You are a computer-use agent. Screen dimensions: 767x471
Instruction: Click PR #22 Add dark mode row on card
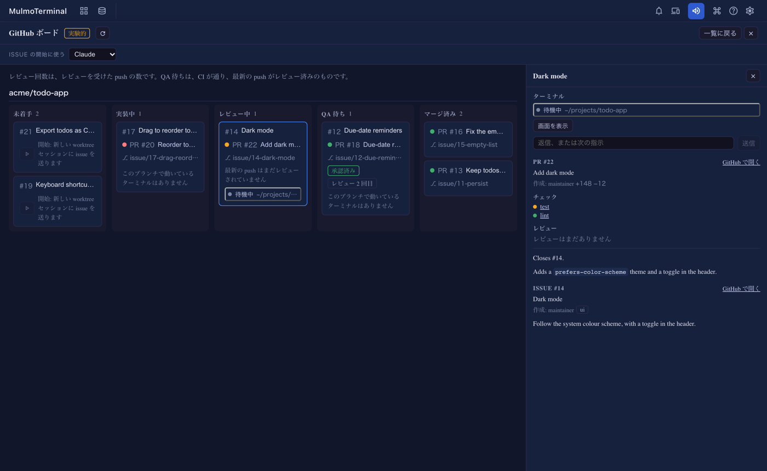click(263, 145)
